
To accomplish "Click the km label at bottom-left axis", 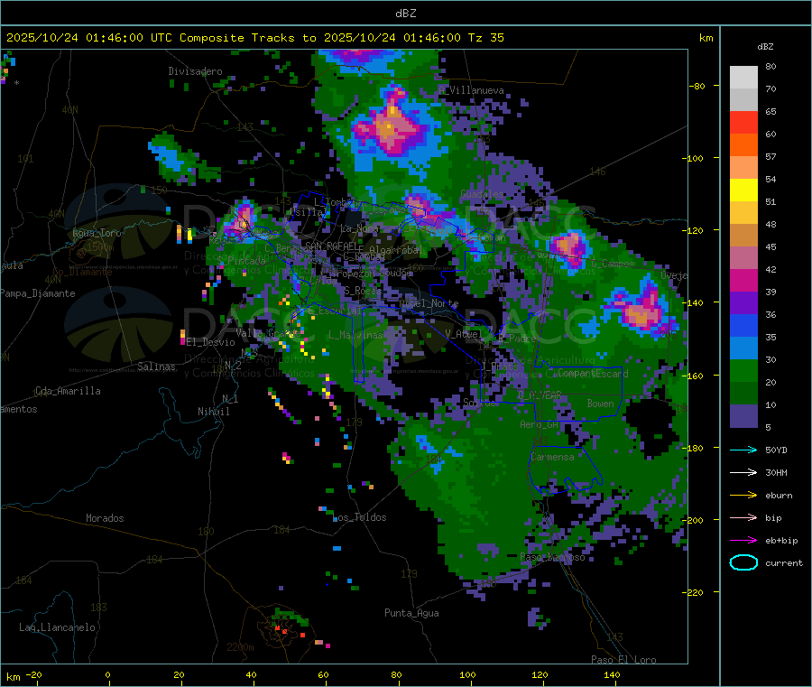I will [14, 676].
